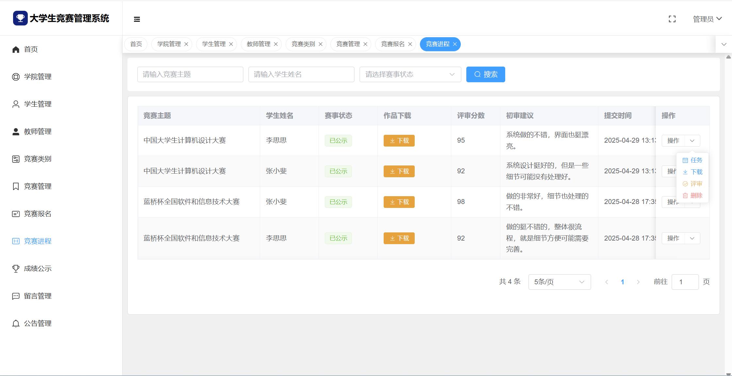Open 留言管理 in the sidebar
Image resolution: width=732 pixels, height=376 pixels.
[38, 296]
